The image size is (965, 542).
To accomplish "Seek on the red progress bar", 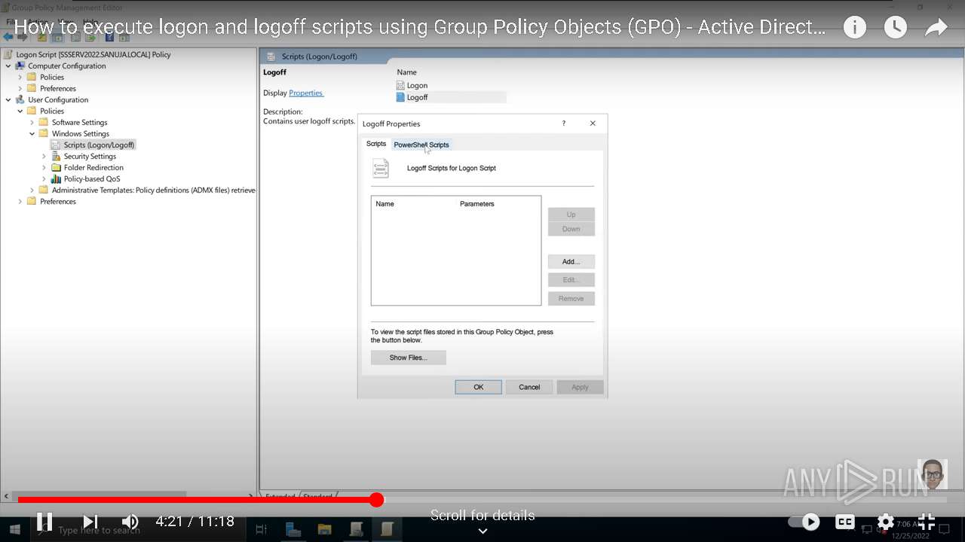I will (197, 500).
